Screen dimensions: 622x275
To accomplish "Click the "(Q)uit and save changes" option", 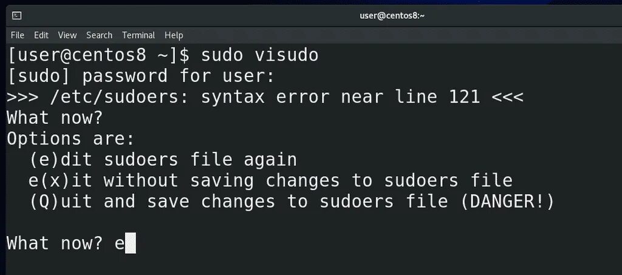I will click(243, 202).
